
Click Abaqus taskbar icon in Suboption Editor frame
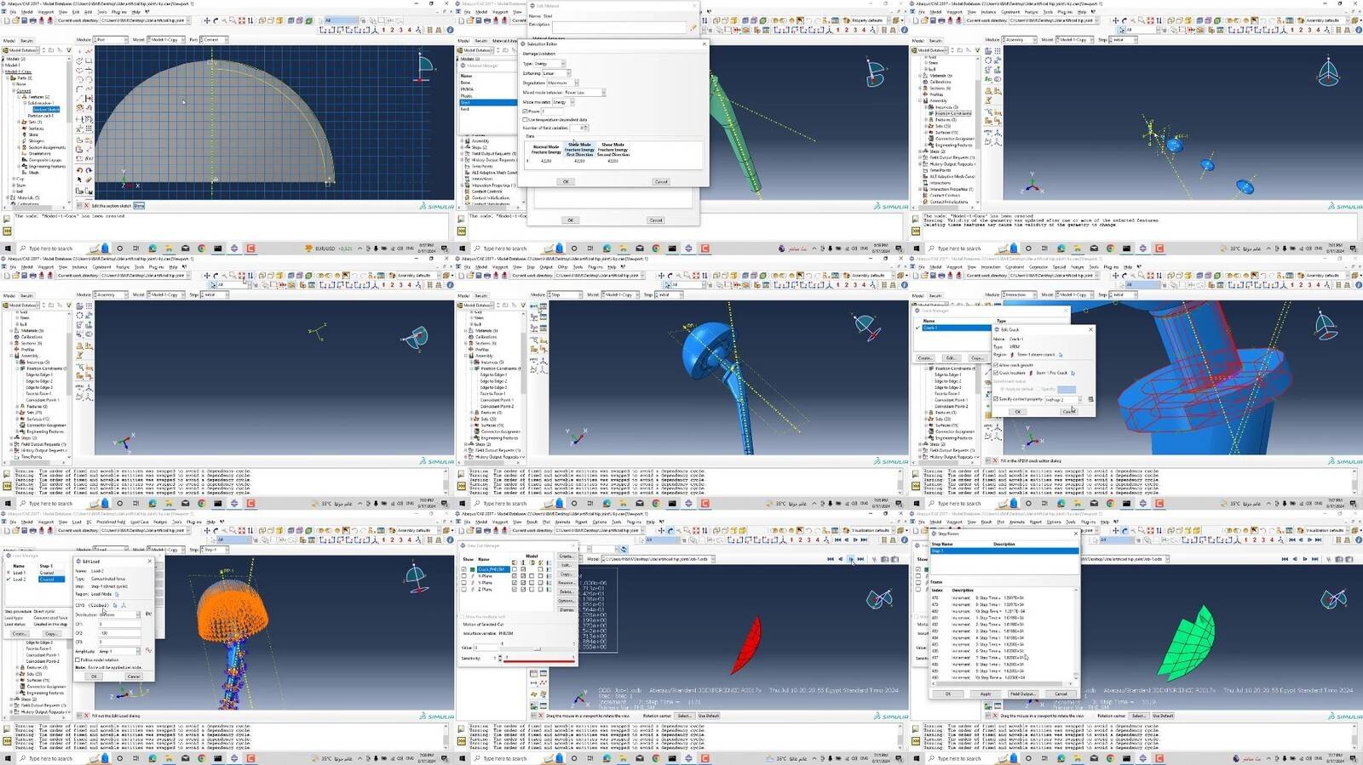tap(688, 248)
